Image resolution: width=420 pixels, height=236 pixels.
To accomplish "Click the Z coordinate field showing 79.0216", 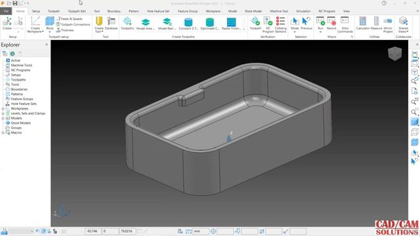I will (x=127, y=231).
